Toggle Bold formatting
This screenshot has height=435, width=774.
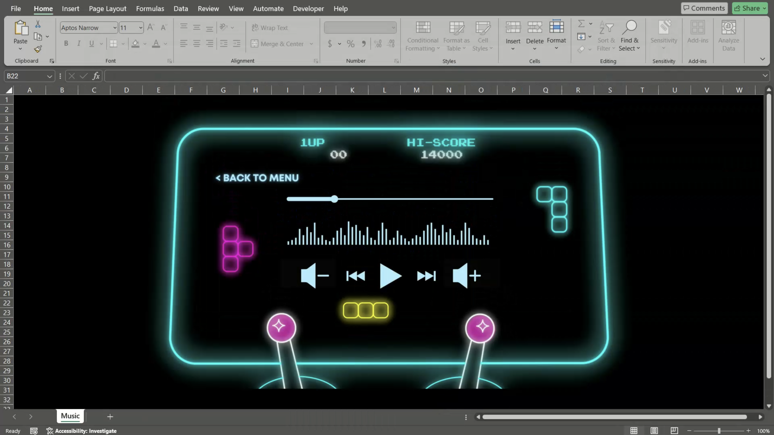[66, 44]
